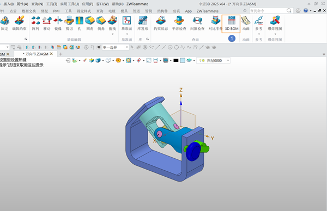Screen dimensions: 327x211
Task: Click the blue help question-mark icon
Action: pyautogui.click(x=306, y=10)
